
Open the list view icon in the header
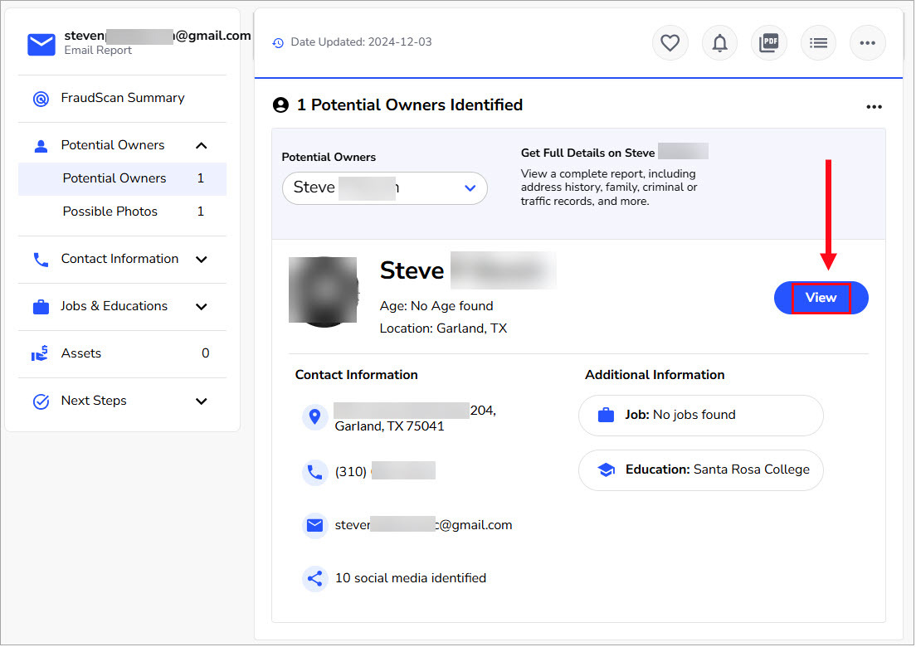coord(818,42)
